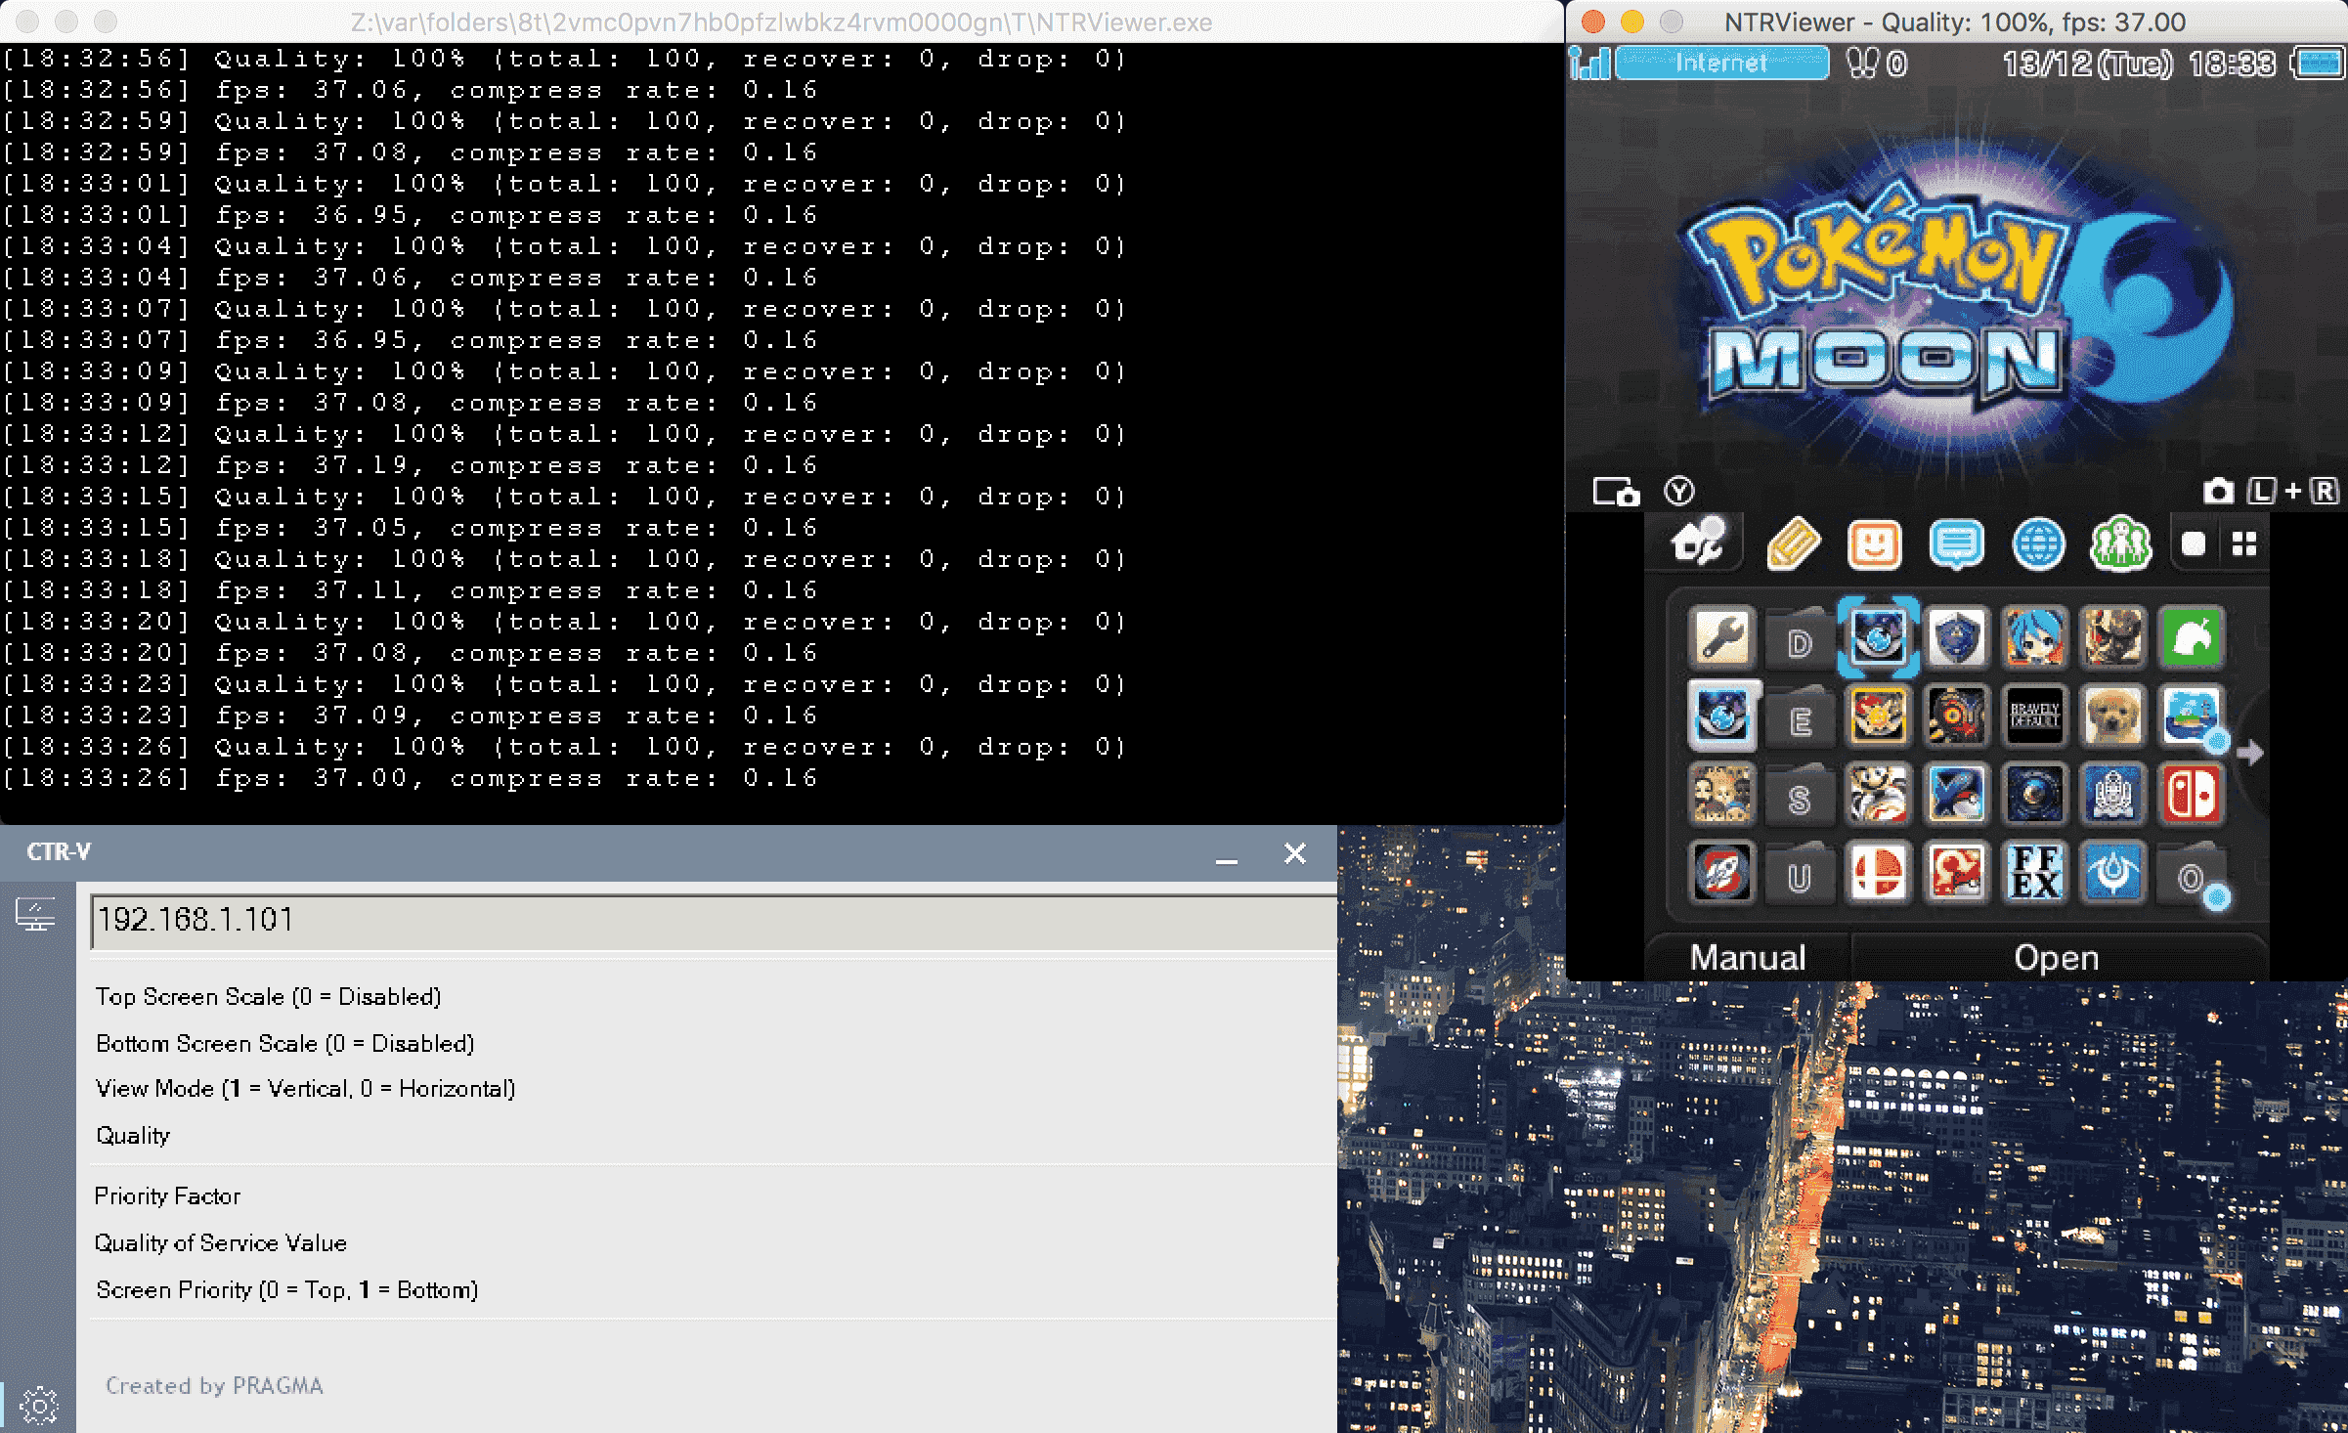Open folder O with blue notification dot
The image size is (2348, 1433).
2193,876
